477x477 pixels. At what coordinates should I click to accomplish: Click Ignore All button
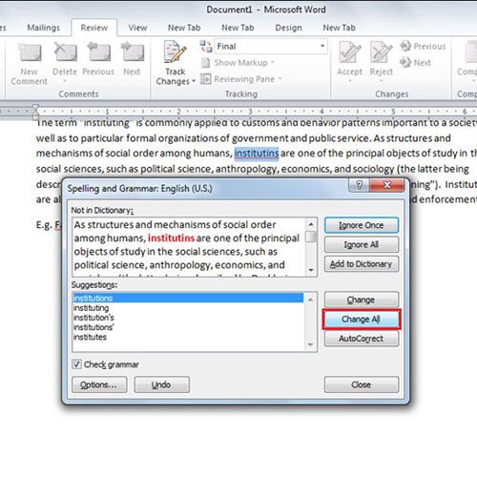coord(362,244)
